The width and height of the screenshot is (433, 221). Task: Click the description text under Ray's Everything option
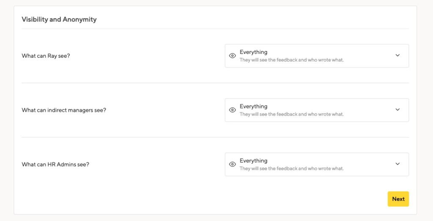(x=292, y=60)
